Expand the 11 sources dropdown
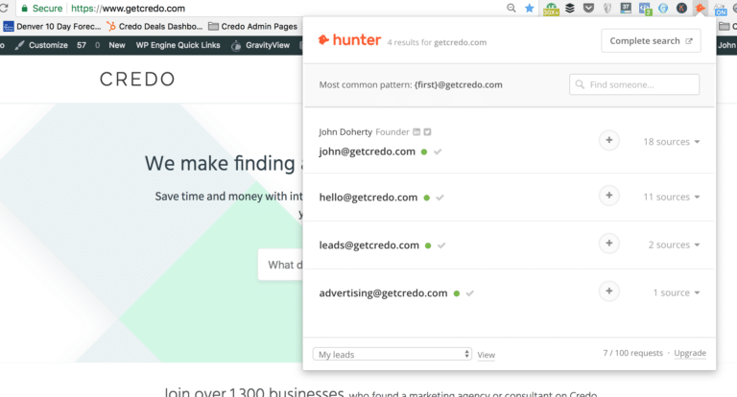737x397 pixels. [x=672, y=197]
